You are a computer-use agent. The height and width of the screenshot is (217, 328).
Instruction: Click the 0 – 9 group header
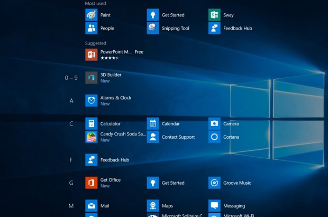71,78
